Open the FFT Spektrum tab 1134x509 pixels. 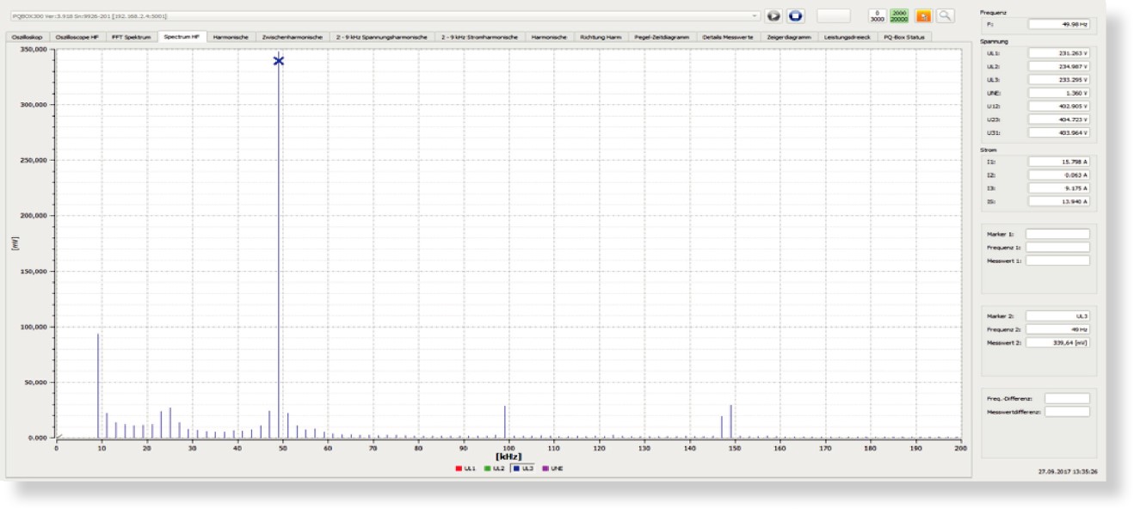[132, 37]
